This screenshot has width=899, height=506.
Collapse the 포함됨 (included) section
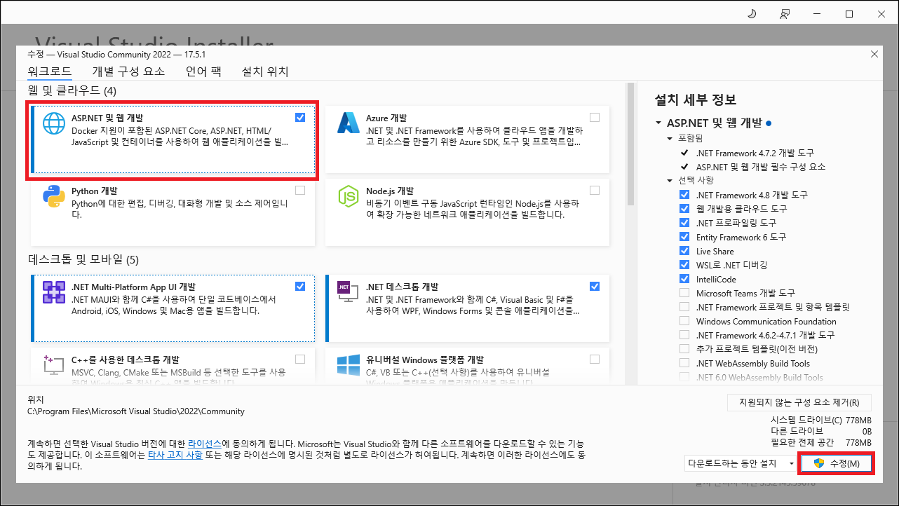670,138
